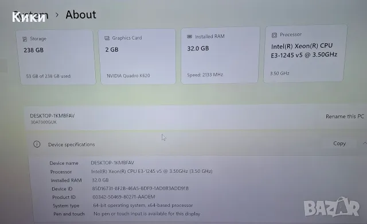Screen dimensions: 367x224
Task: Click the Device specifications heading
Action: (71, 144)
